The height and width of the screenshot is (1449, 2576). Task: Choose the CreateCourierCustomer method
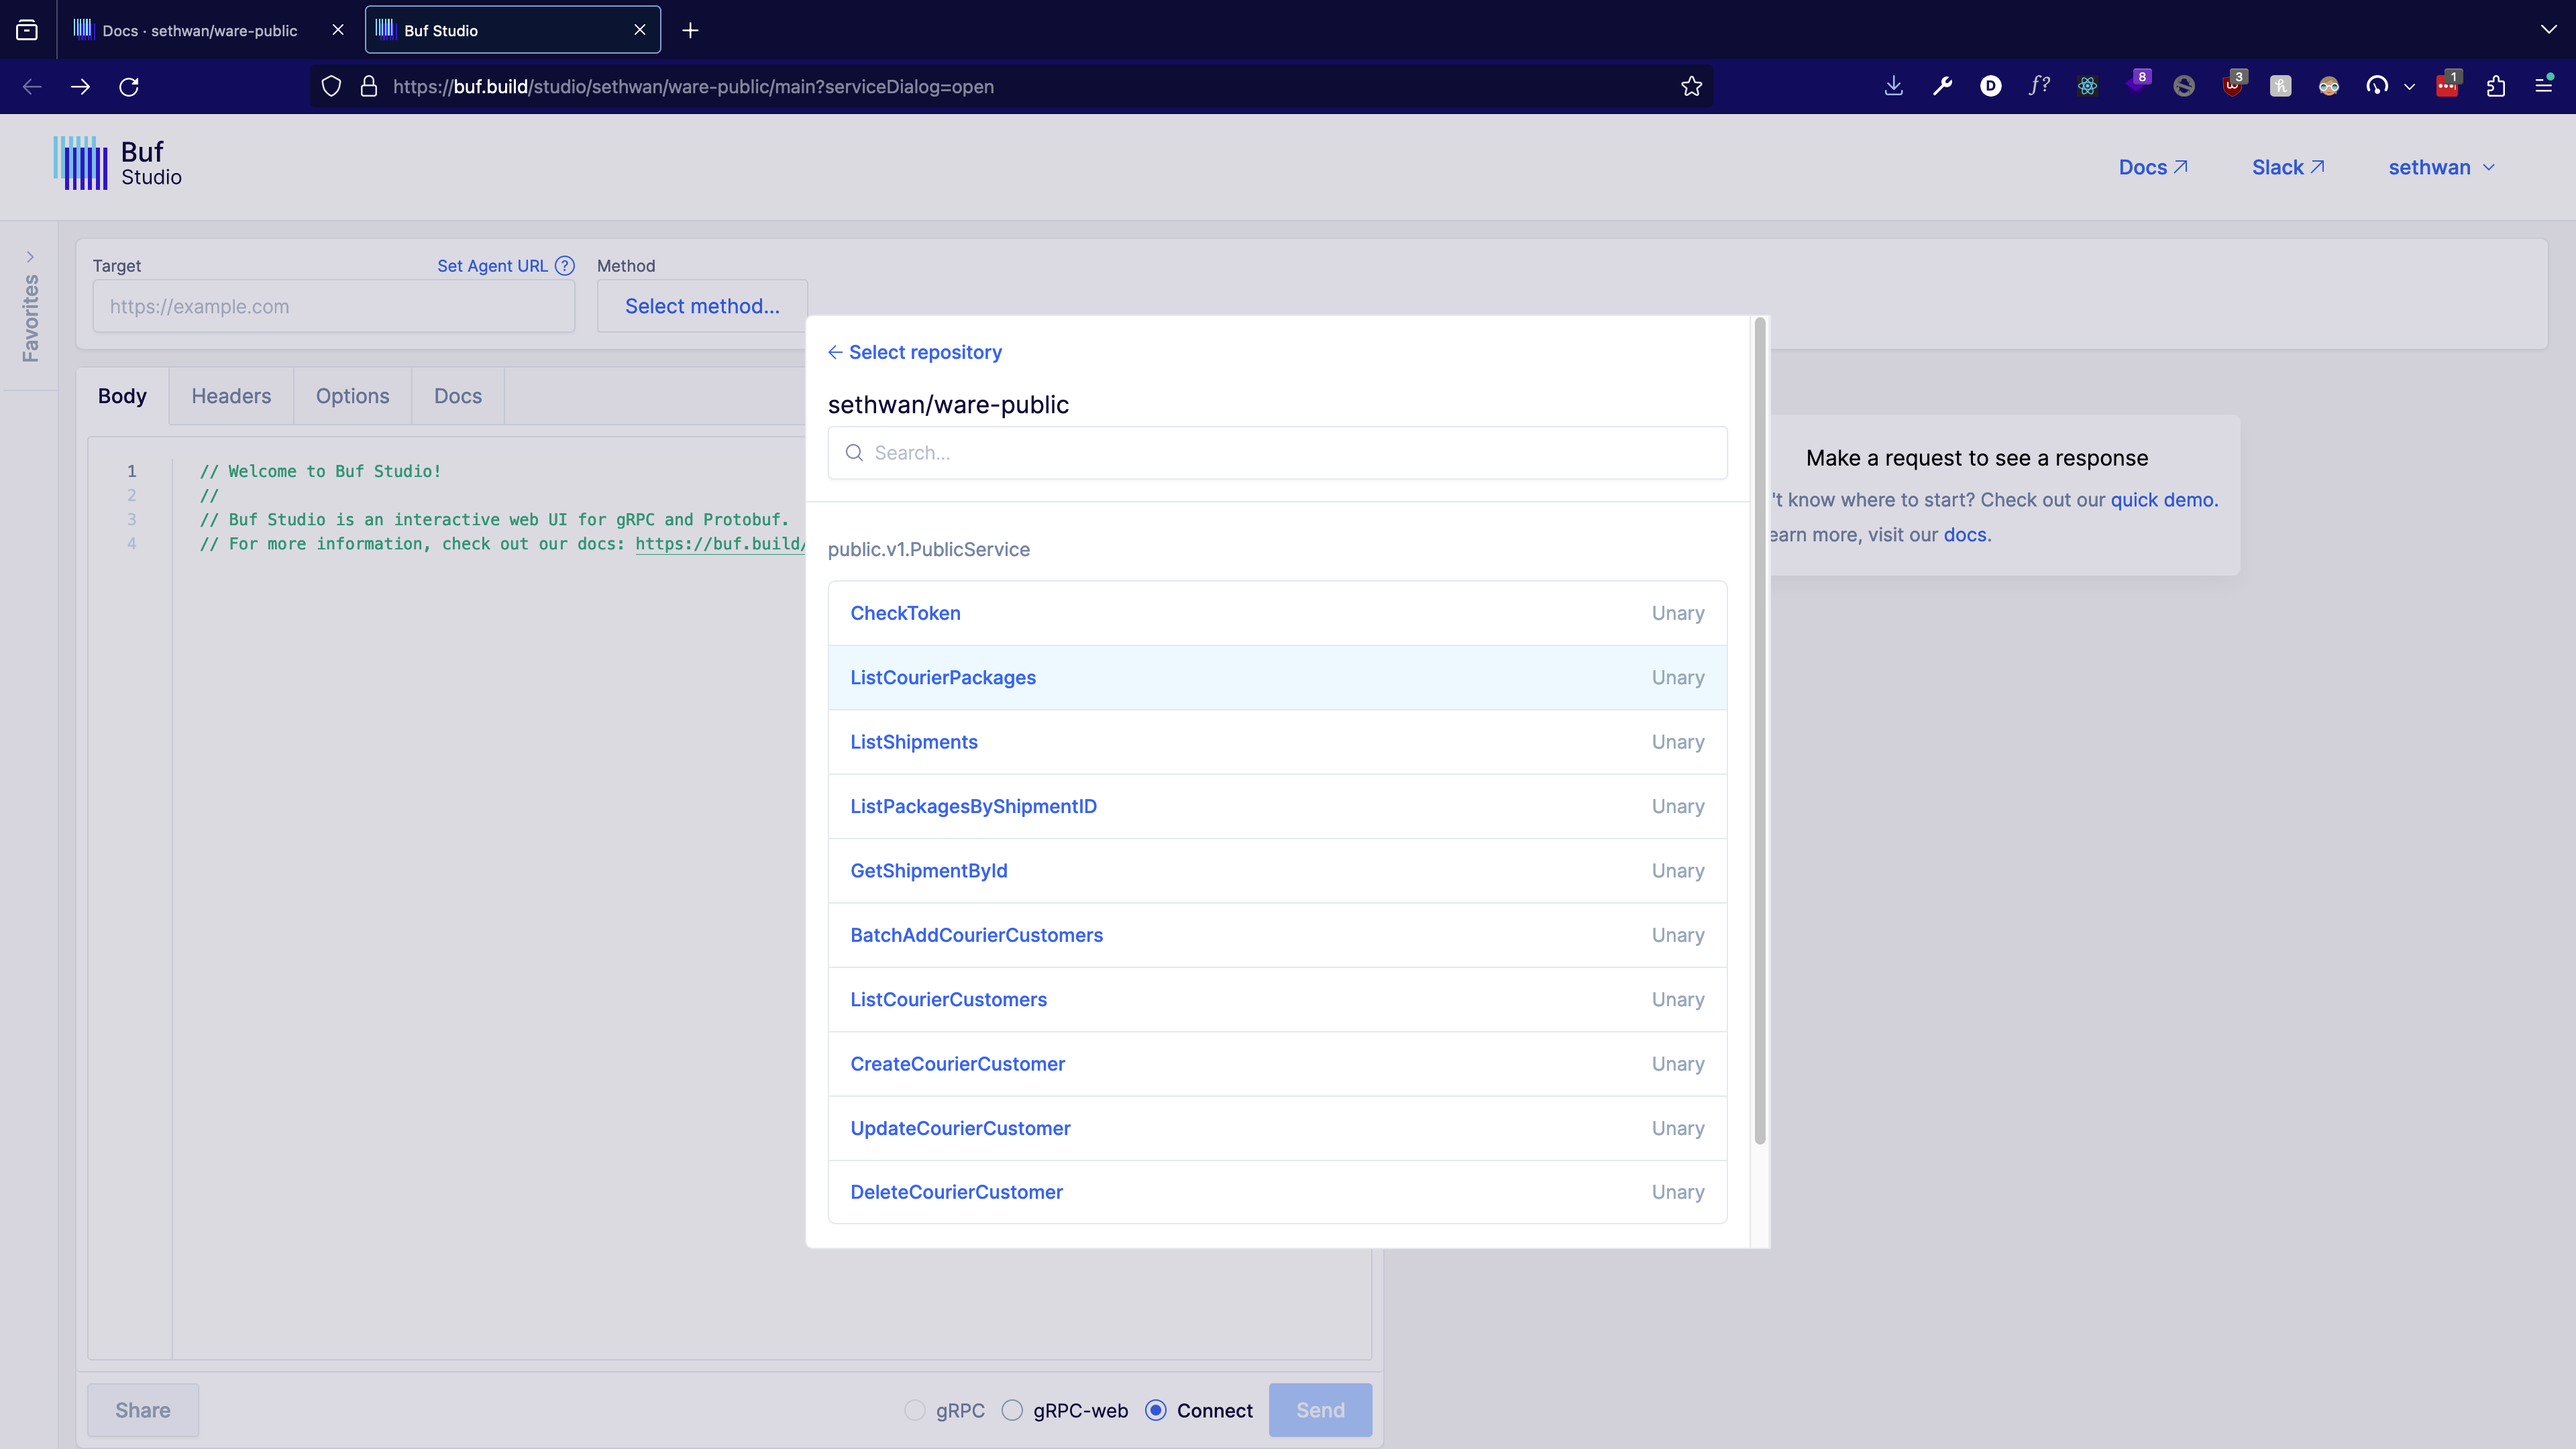pos(1277,1064)
